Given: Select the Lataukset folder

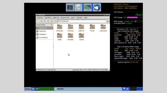Looking at the screenshot, I should tap(103, 28).
